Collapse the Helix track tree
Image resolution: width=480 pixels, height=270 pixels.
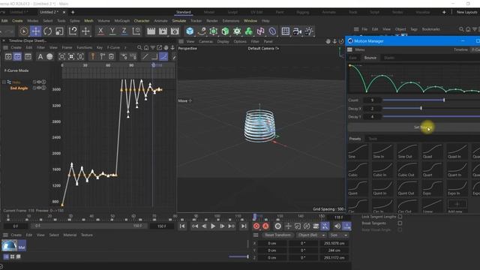[x=4, y=82]
